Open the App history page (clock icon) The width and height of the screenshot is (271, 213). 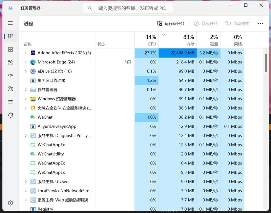(10, 62)
